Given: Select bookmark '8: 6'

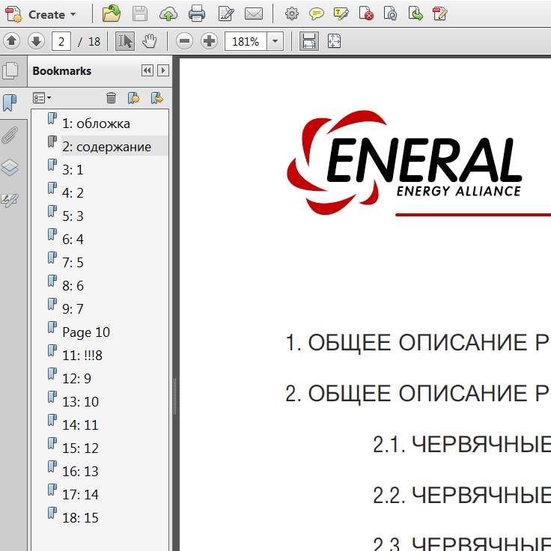Looking at the screenshot, I should (73, 286).
